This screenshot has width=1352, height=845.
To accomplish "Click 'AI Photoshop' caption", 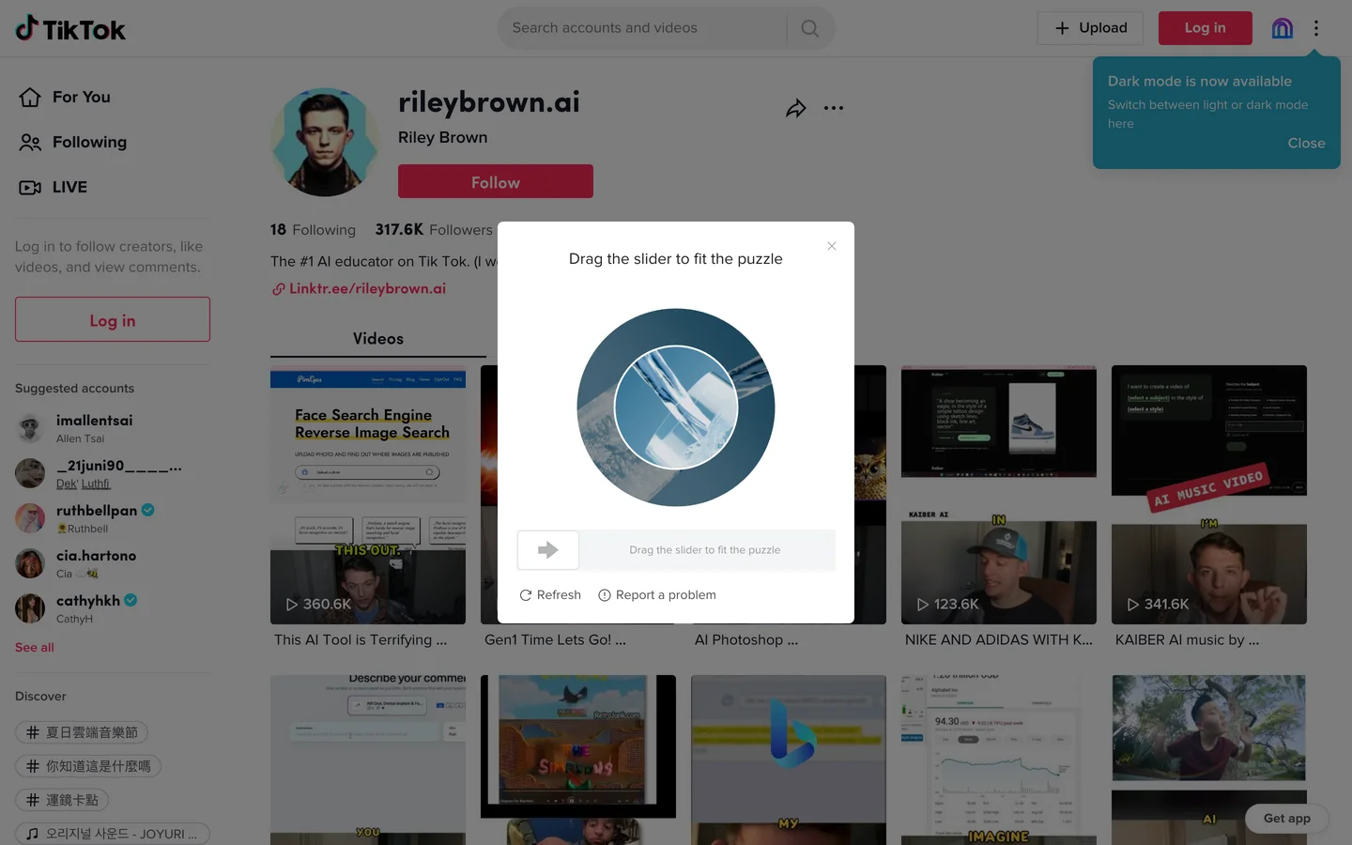I will click(x=746, y=639).
